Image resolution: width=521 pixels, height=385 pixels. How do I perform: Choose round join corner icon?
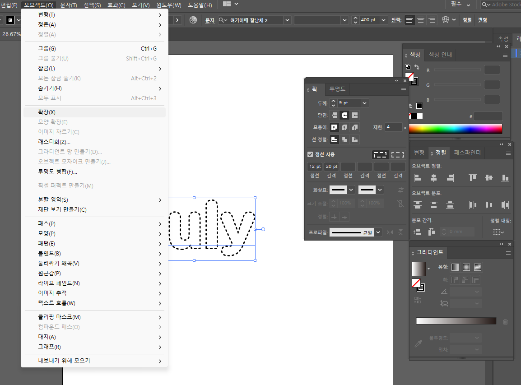click(x=344, y=127)
